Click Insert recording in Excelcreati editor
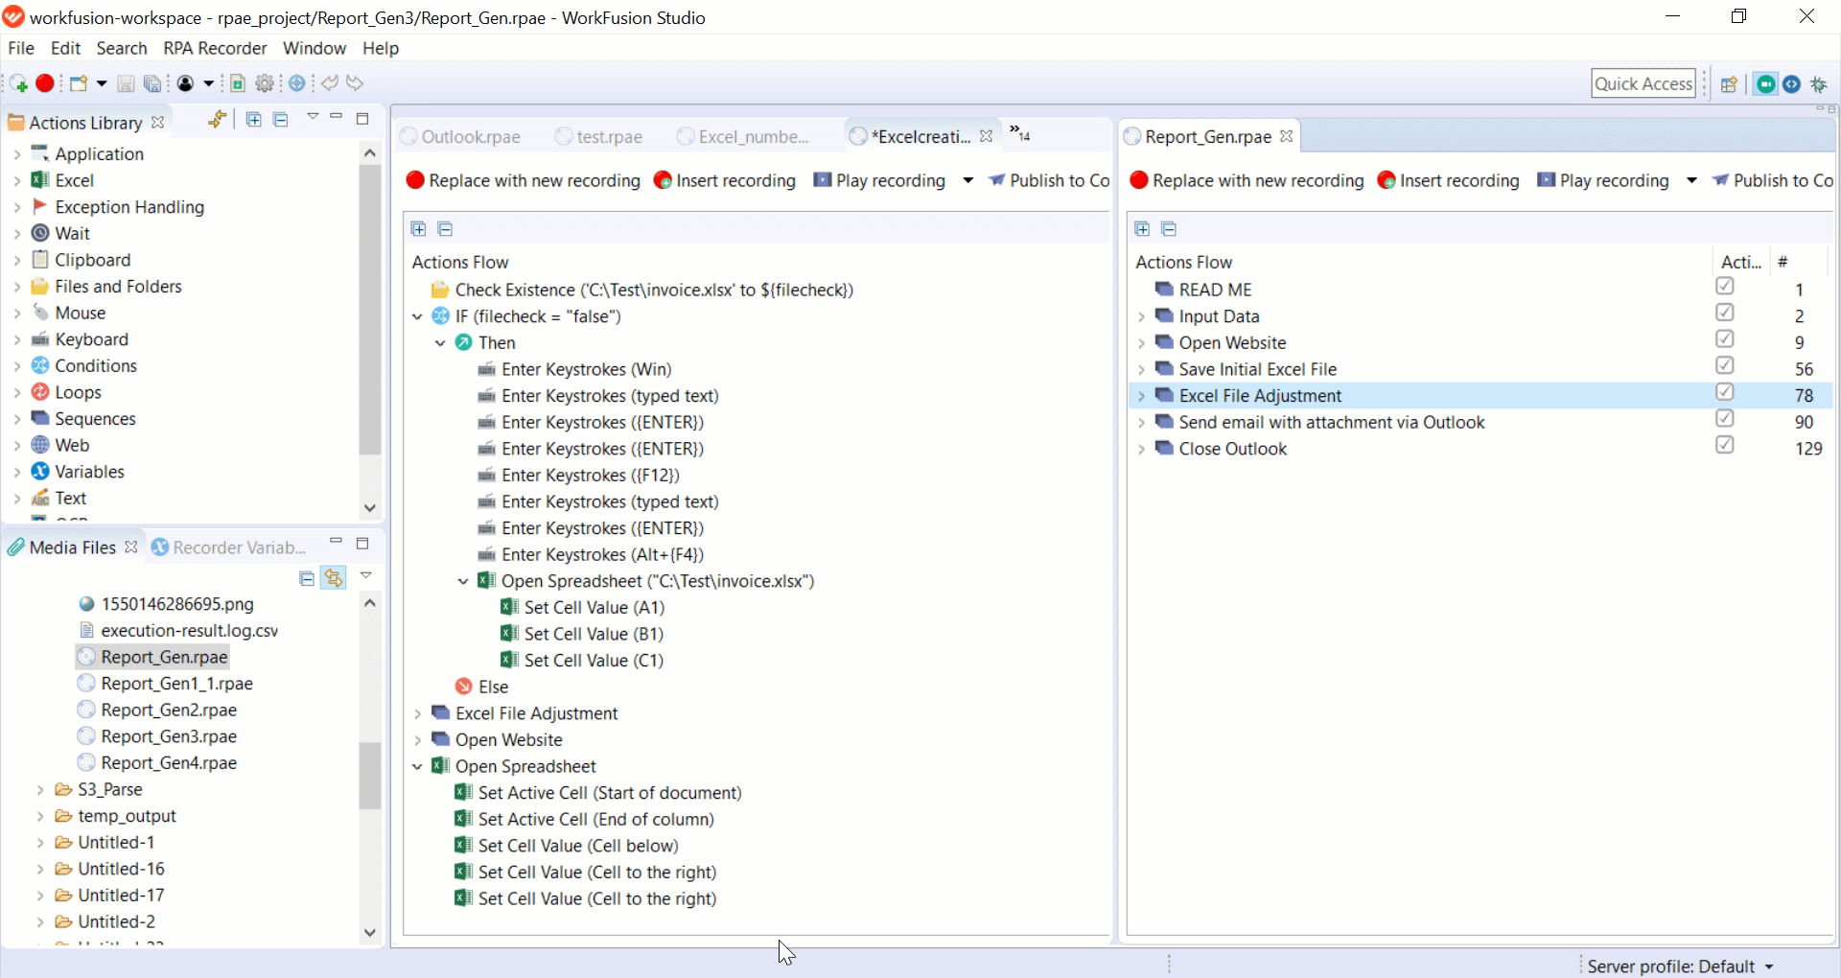The image size is (1841, 978). 725,180
